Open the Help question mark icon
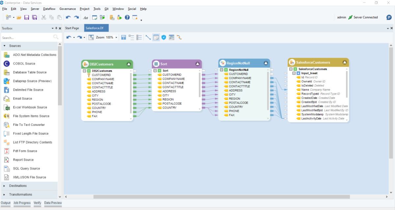Viewport: 395px width, 210px height. click(127, 17)
